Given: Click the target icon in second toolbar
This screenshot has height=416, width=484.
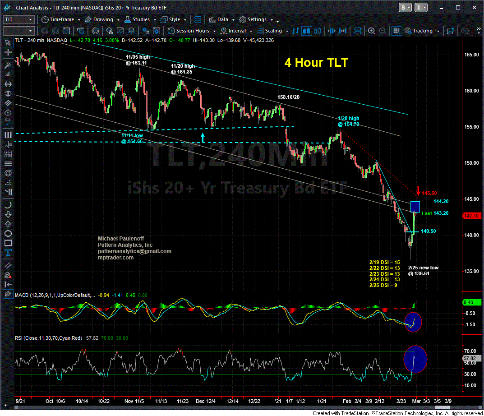Looking at the screenshot, I should click(96, 31).
